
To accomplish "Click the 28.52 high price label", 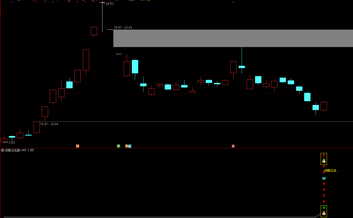I will (x=110, y=4).
